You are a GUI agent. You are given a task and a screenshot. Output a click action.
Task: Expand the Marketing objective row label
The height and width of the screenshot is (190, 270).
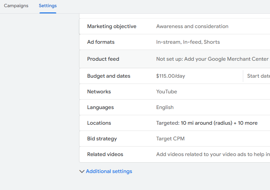pos(111,26)
